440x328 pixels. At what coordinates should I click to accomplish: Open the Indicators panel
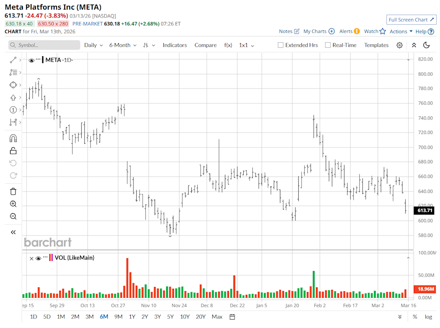[175, 45]
